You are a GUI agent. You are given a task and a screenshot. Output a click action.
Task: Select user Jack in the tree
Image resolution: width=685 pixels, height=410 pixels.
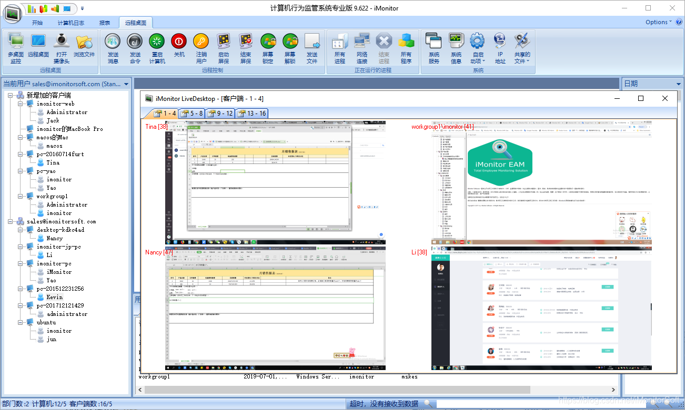[x=53, y=120]
